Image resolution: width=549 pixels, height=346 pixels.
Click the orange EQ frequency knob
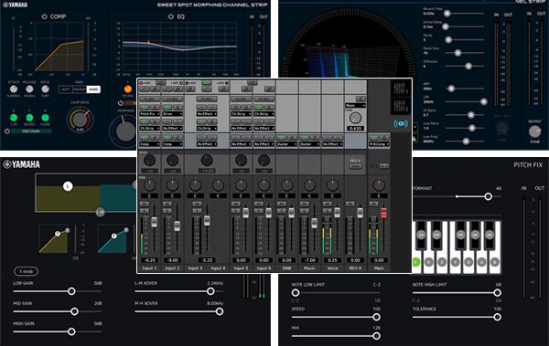128,89
